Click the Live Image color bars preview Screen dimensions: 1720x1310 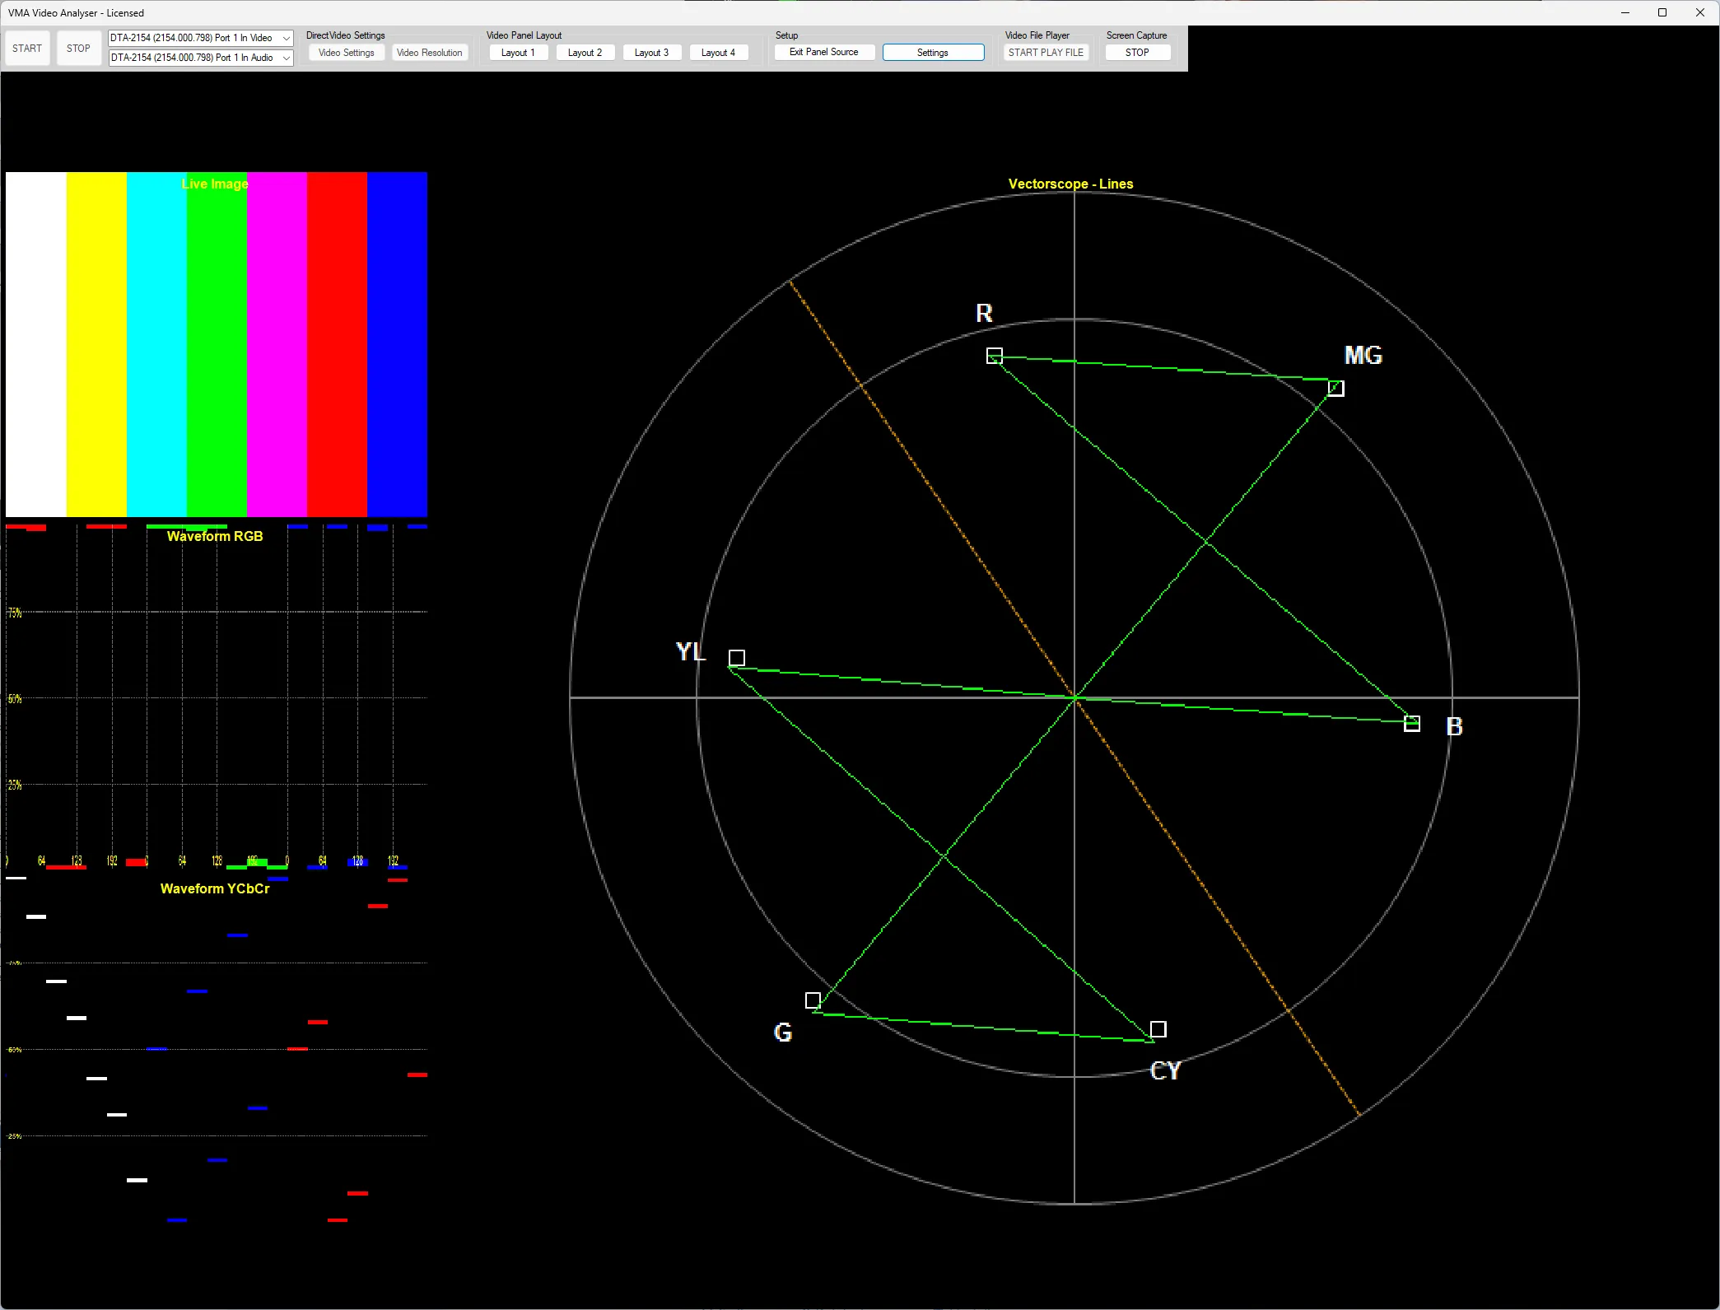click(x=216, y=344)
